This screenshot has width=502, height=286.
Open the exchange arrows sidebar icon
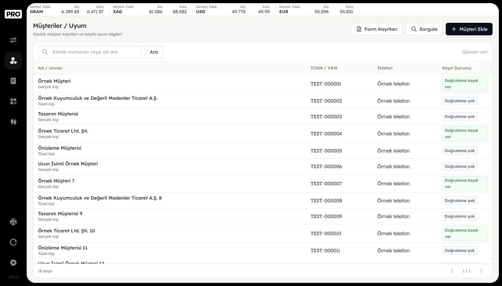coord(13,40)
